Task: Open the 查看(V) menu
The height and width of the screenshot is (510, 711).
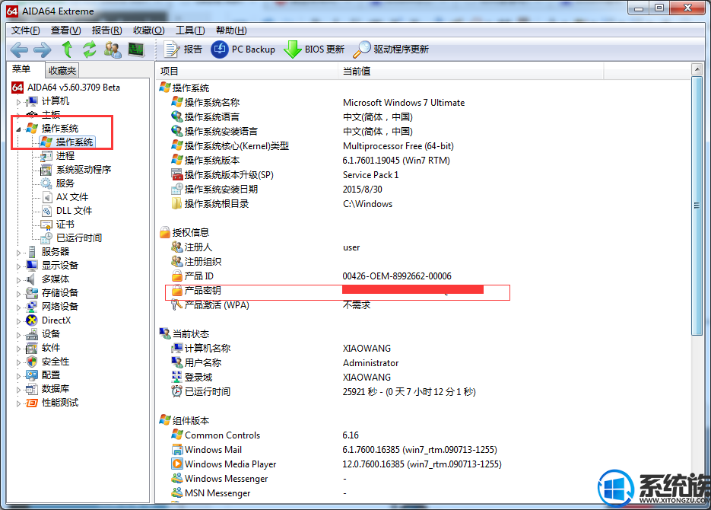Action: coord(65,30)
